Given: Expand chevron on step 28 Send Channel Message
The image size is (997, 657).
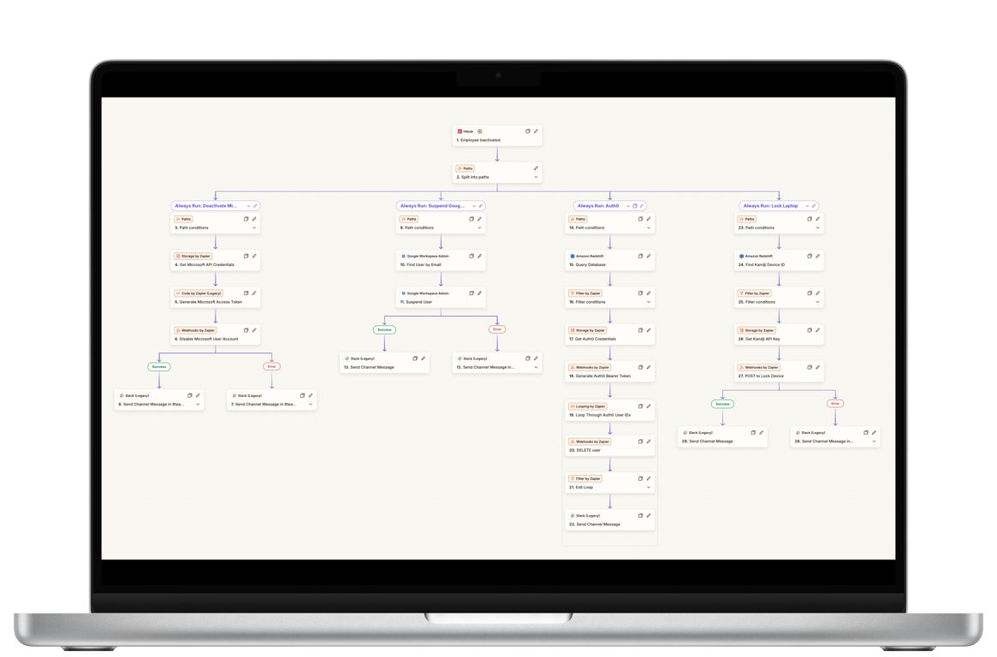Looking at the screenshot, I should [875, 441].
